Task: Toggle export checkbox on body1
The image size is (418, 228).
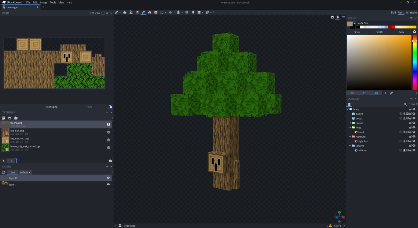Action: (x=408, y=119)
